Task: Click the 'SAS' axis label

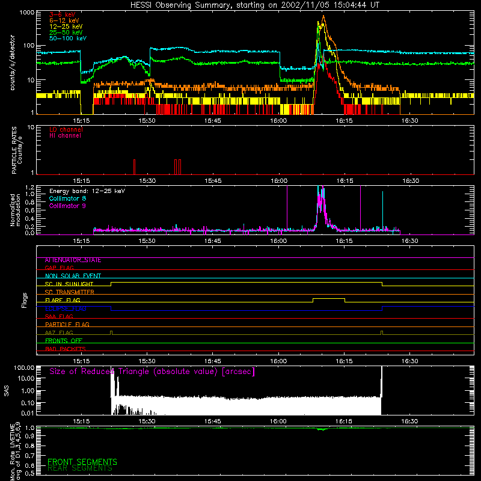Action: (x=7, y=391)
